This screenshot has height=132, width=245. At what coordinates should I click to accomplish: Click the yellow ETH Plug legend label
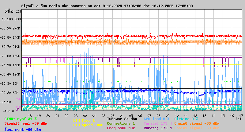pyautogui.click(x=84, y=120)
